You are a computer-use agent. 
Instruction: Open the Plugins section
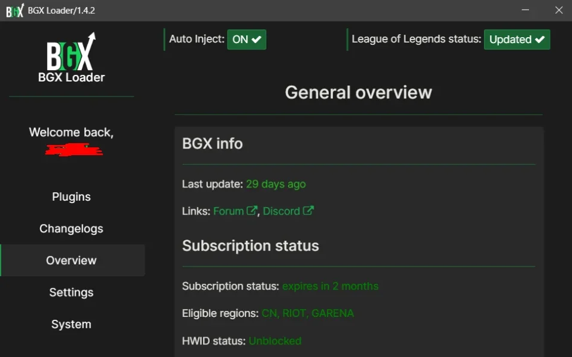click(71, 197)
